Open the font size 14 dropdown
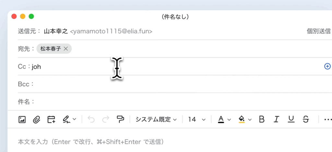This screenshot has width=332, height=152. coord(197,119)
